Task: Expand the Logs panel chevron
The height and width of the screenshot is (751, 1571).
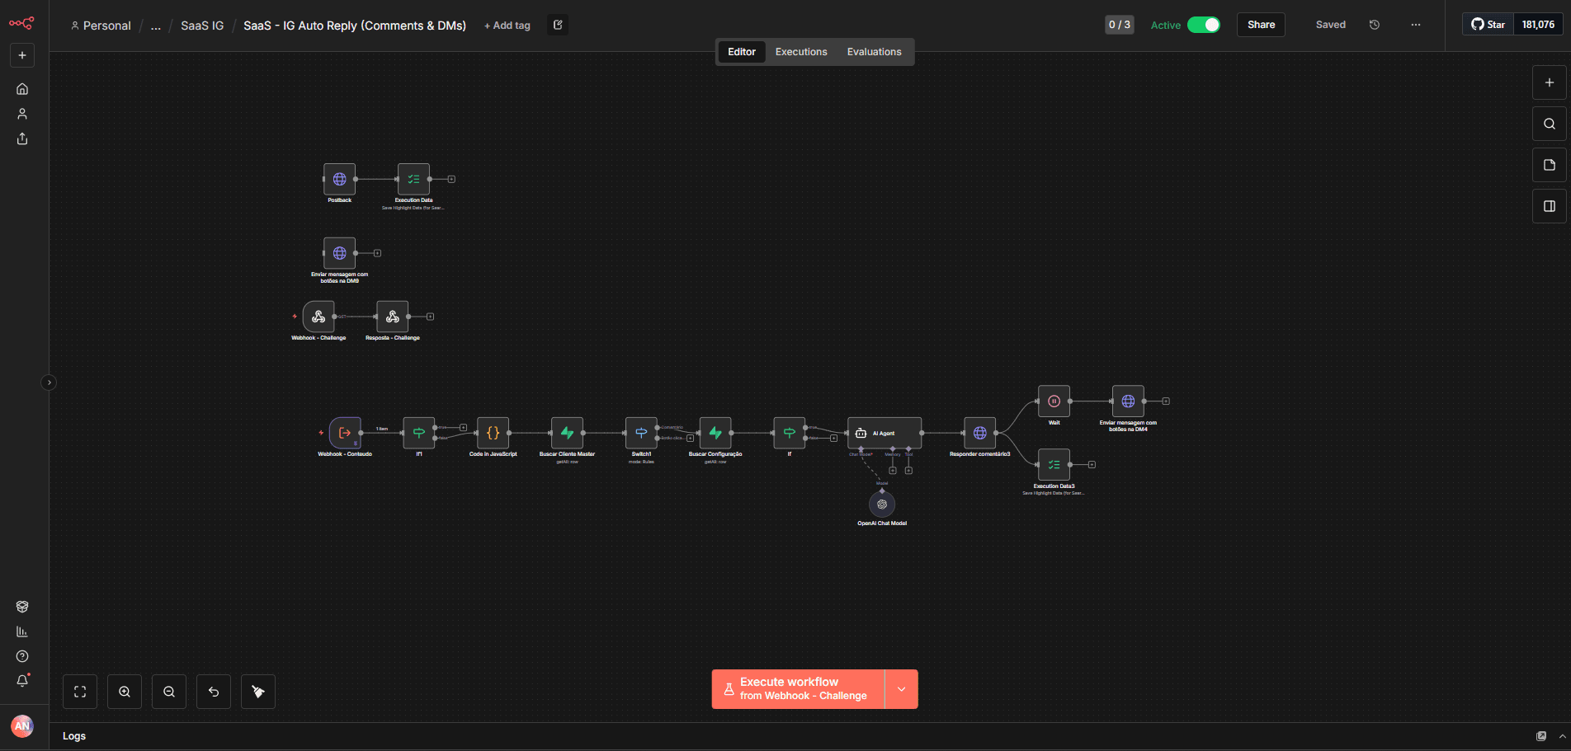Action: click(x=1562, y=736)
